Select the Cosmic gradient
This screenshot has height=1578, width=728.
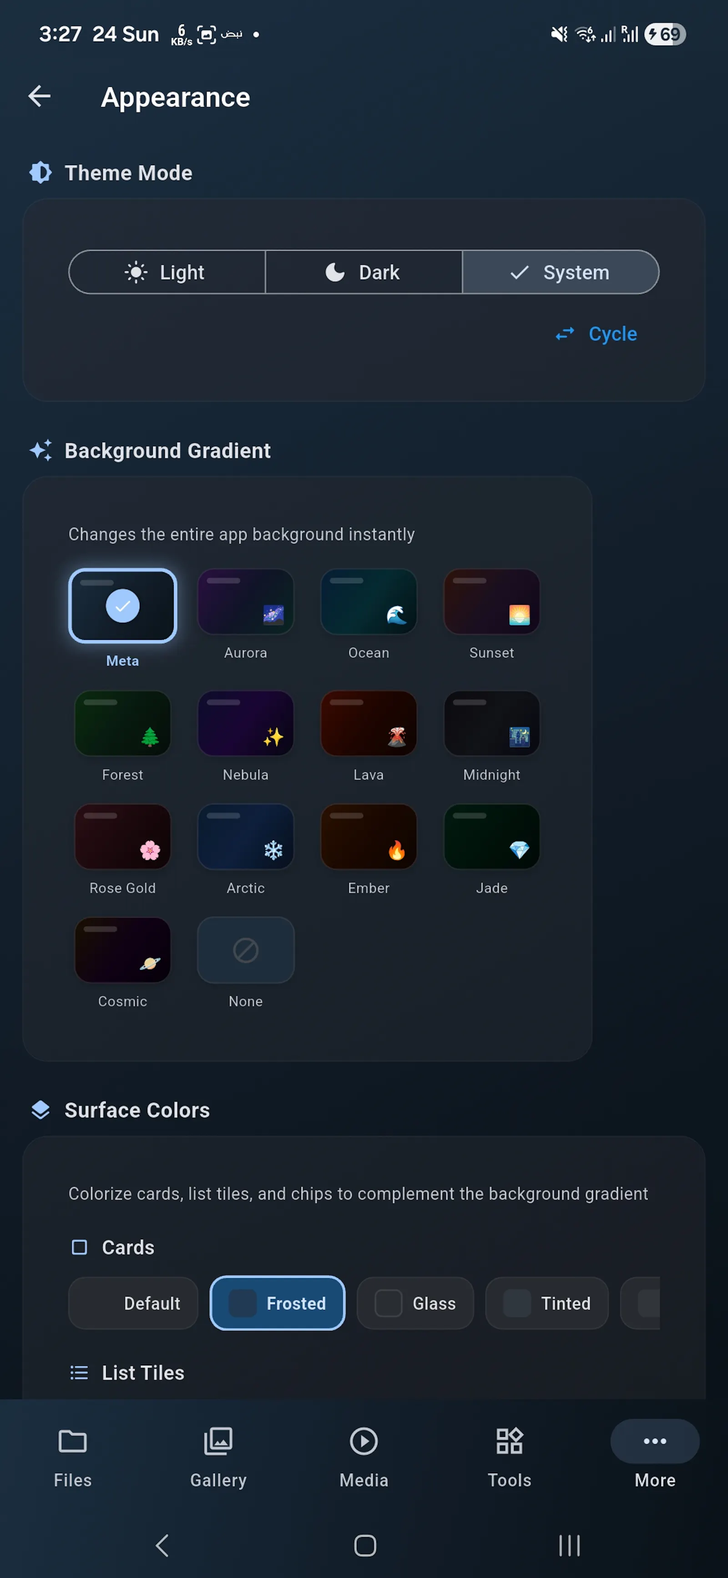[x=122, y=950]
